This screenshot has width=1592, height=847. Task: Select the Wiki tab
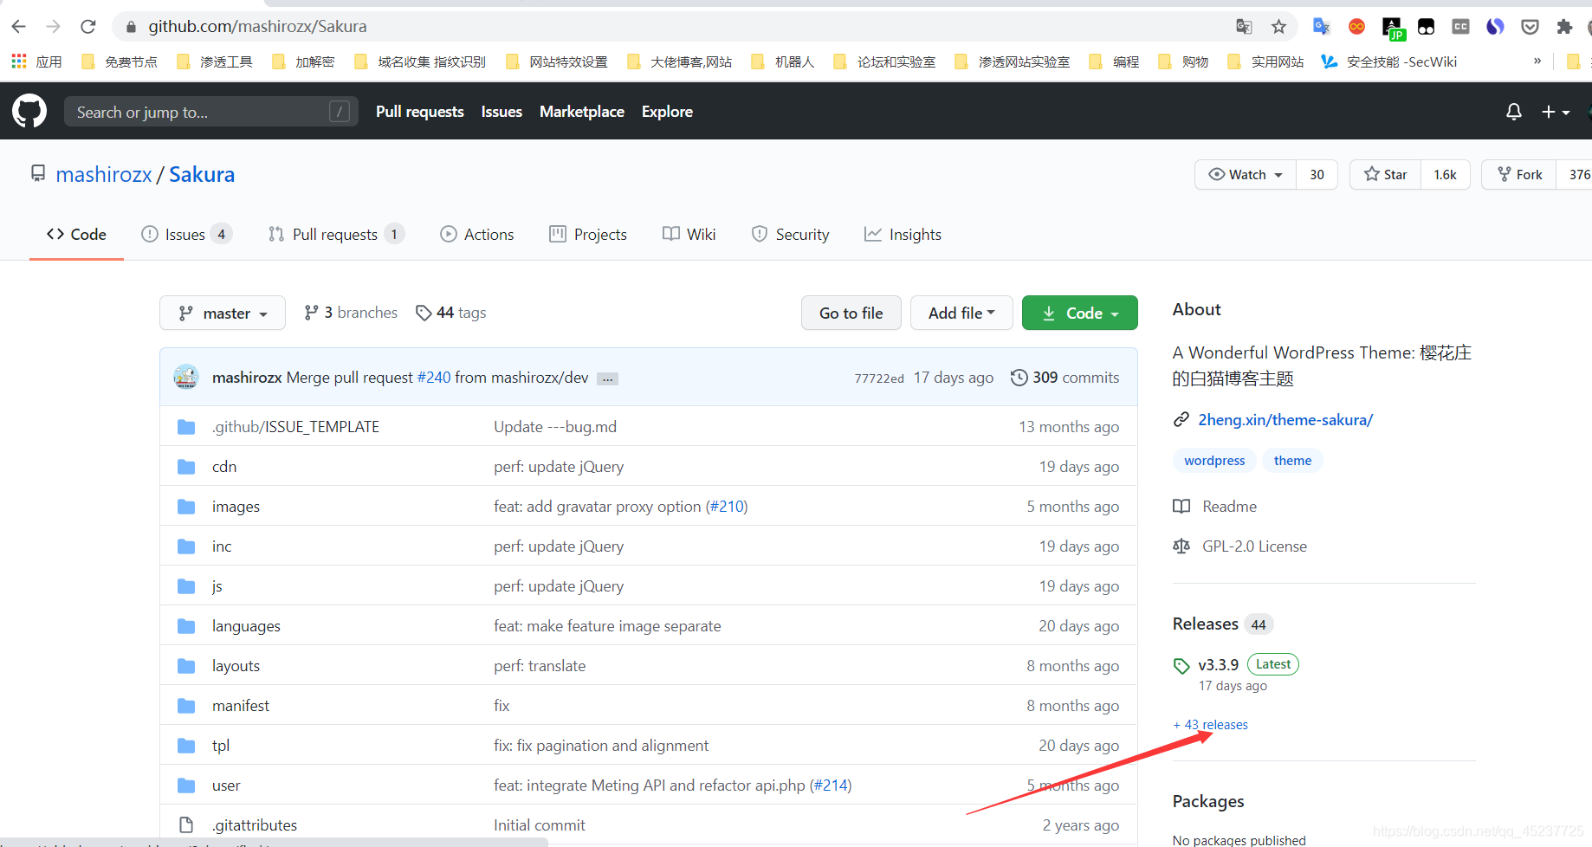tap(689, 234)
